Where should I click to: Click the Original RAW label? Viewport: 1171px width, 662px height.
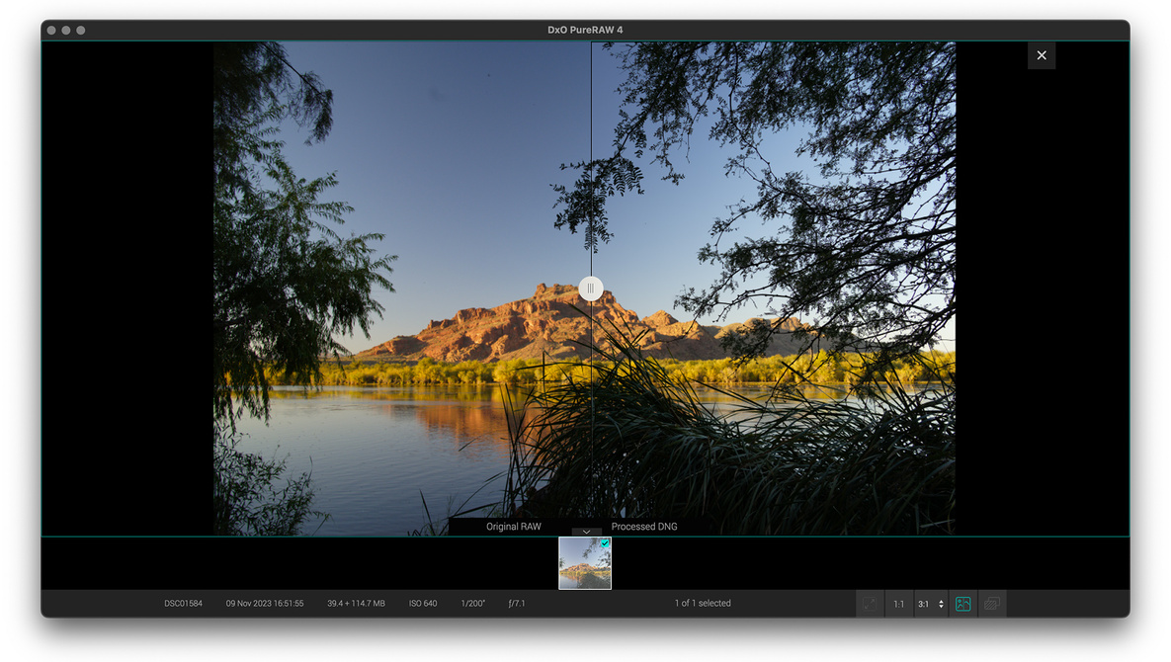coord(514,527)
